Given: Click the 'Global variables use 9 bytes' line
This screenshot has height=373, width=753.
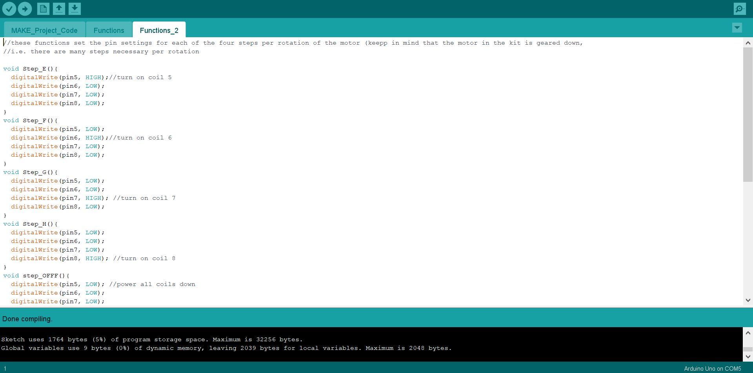Looking at the screenshot, I should (x=226, y=348).
